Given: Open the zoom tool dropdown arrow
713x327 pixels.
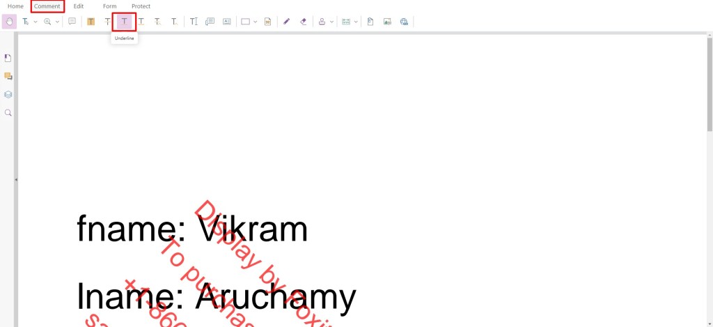Looking at the screenshot, I should pyautogui.click(x=57, y=22).
